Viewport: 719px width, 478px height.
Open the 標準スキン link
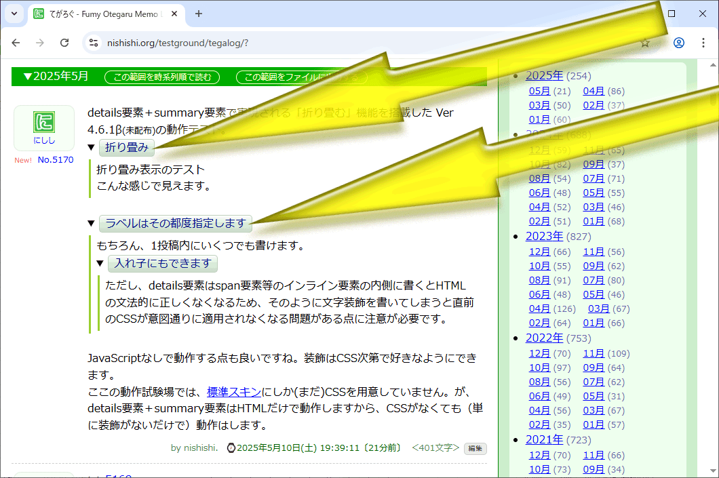coord(233,391)
